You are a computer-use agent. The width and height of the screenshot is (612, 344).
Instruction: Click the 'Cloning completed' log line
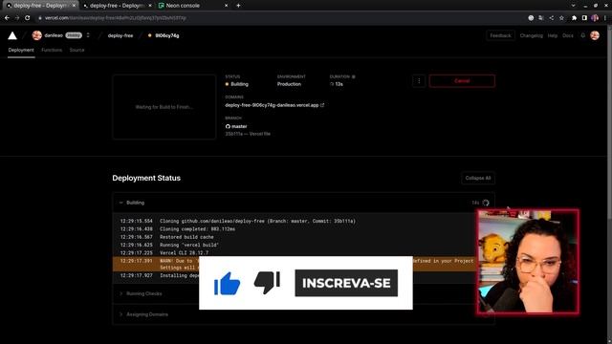pos(197,229)
